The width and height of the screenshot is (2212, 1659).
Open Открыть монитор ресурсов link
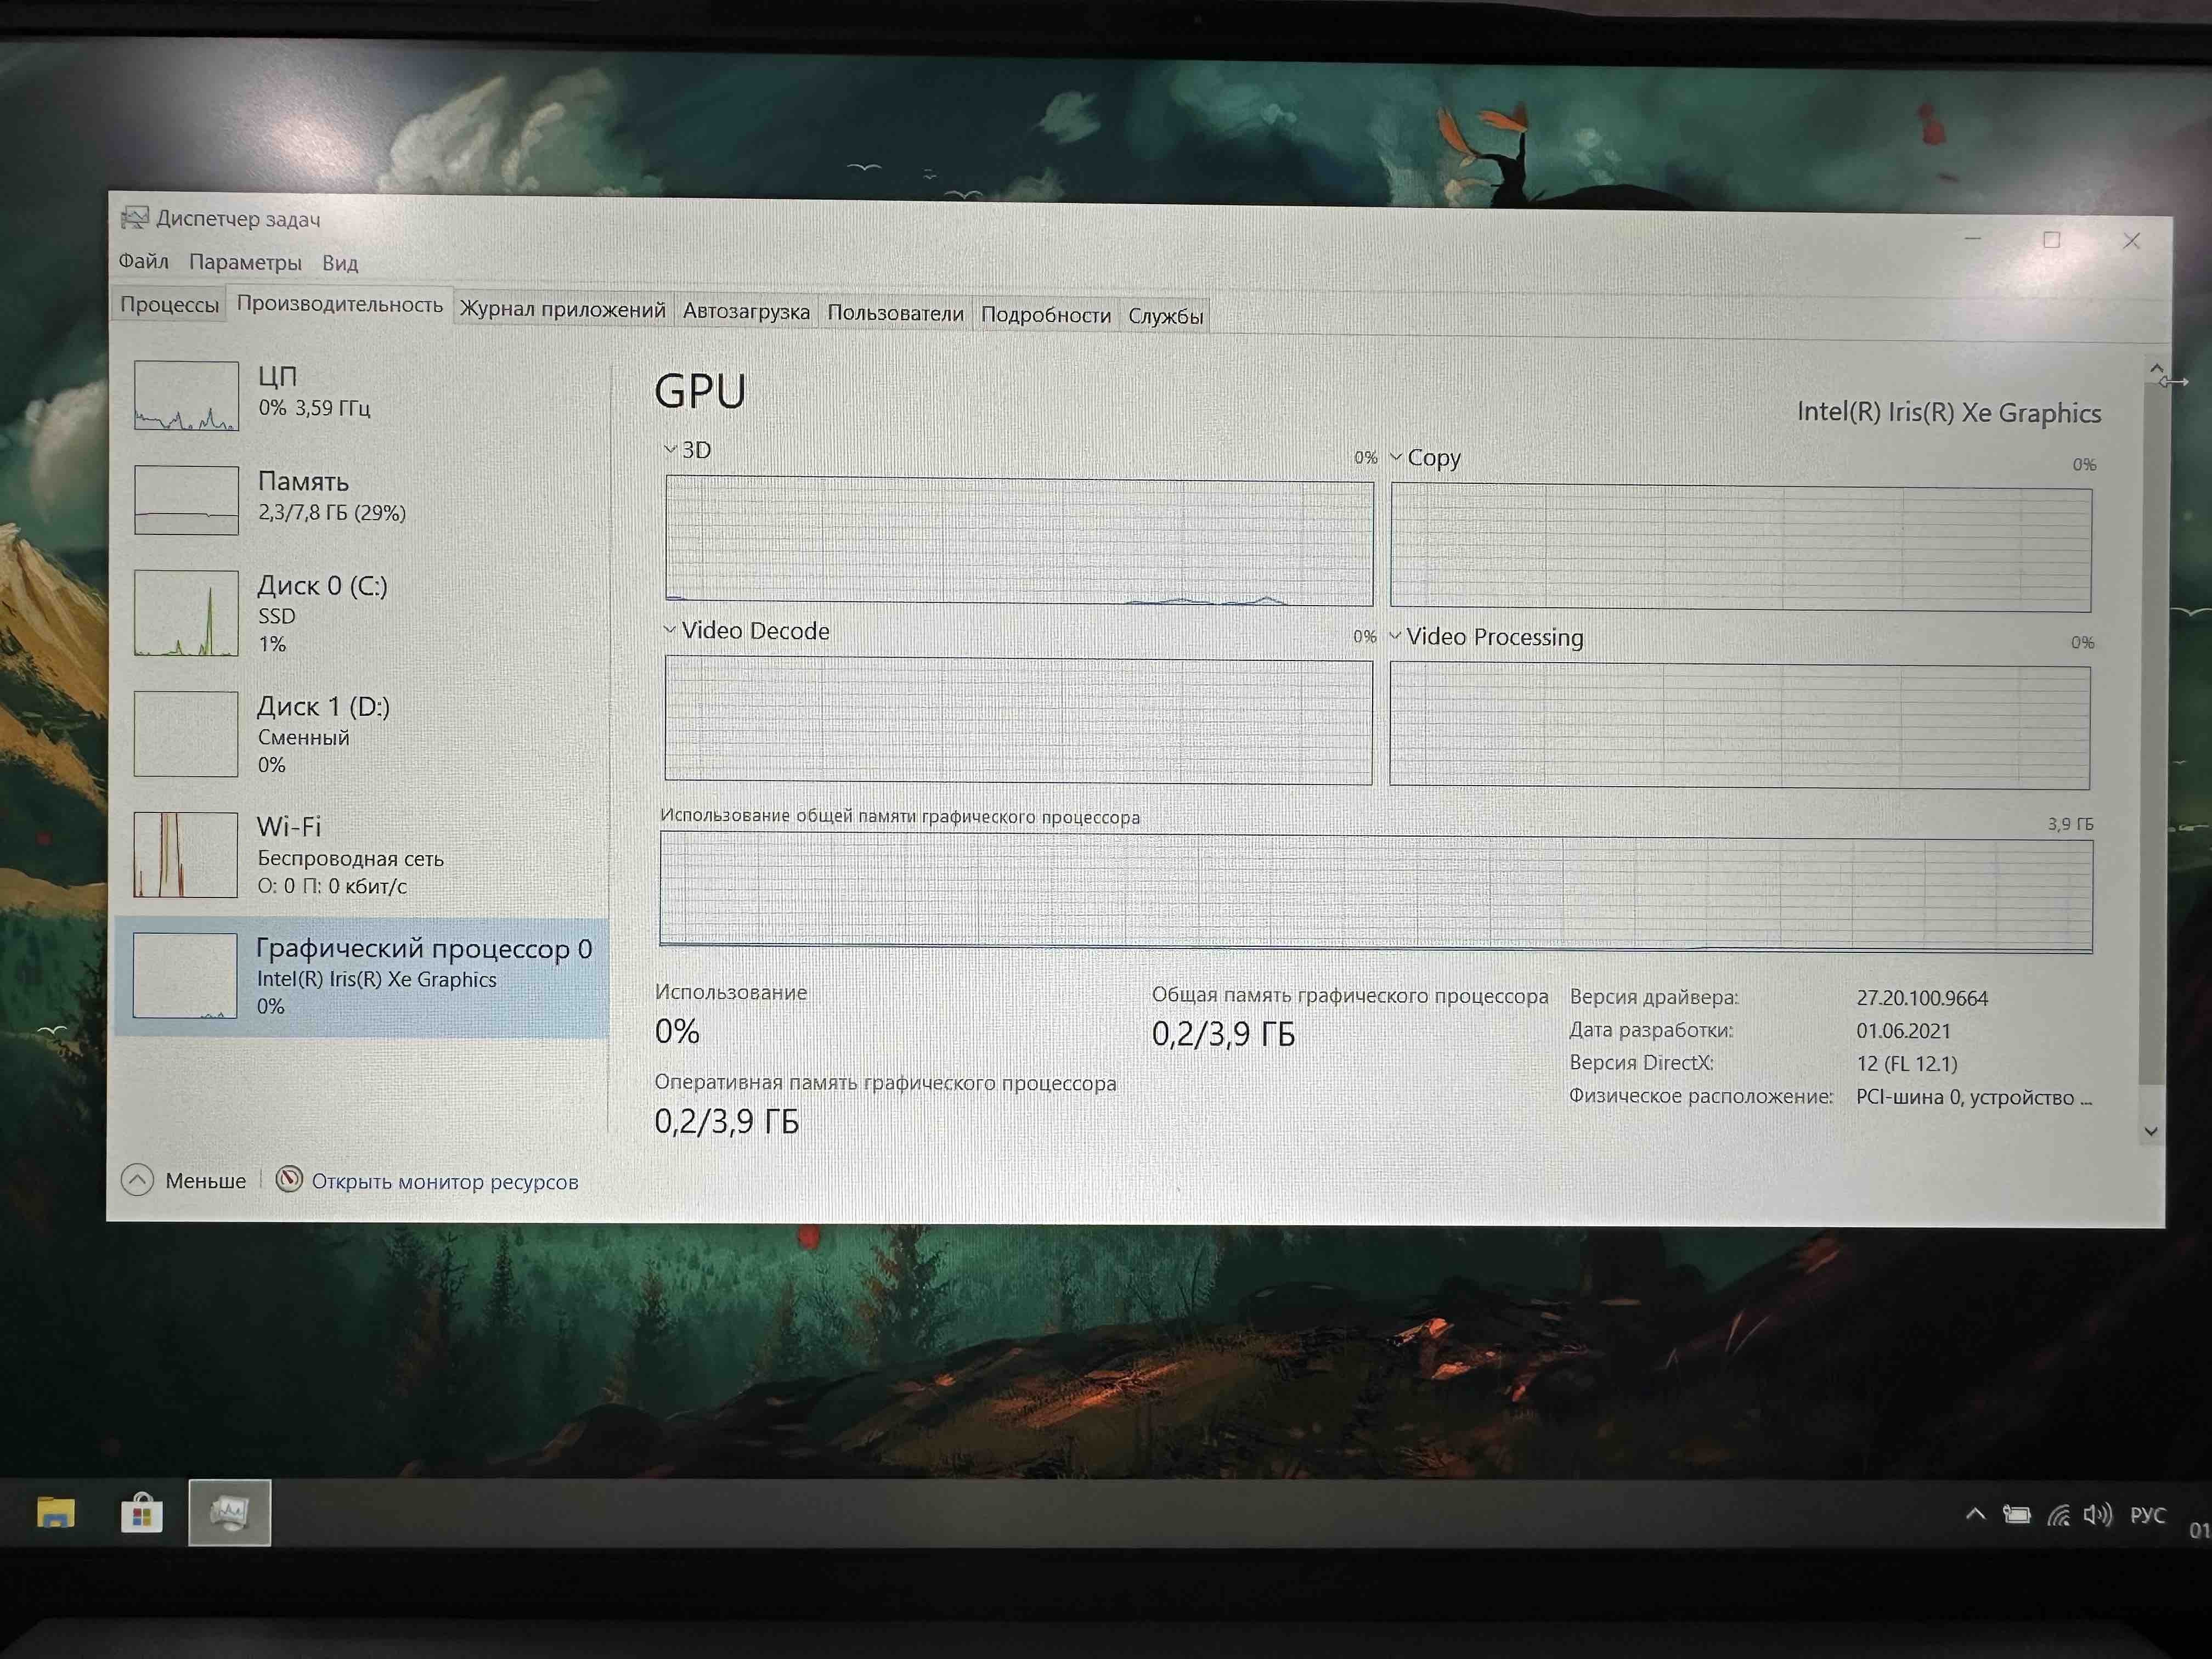(445, 1182)
